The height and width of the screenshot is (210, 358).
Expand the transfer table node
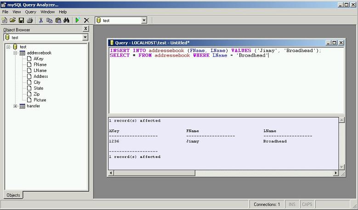(15, 106)
